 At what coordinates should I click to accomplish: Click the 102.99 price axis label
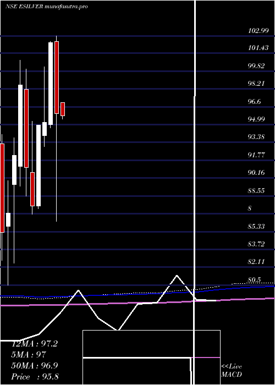coord(258,30)
